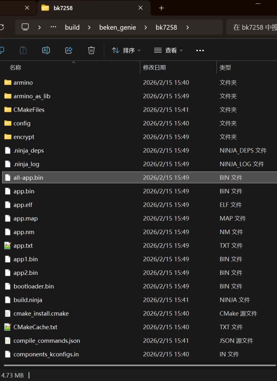This screenshot has width=277, height=381.
Task: Click the CMakeCache.txt file icon
Action: pyautogui.click(x=8, y=327)
